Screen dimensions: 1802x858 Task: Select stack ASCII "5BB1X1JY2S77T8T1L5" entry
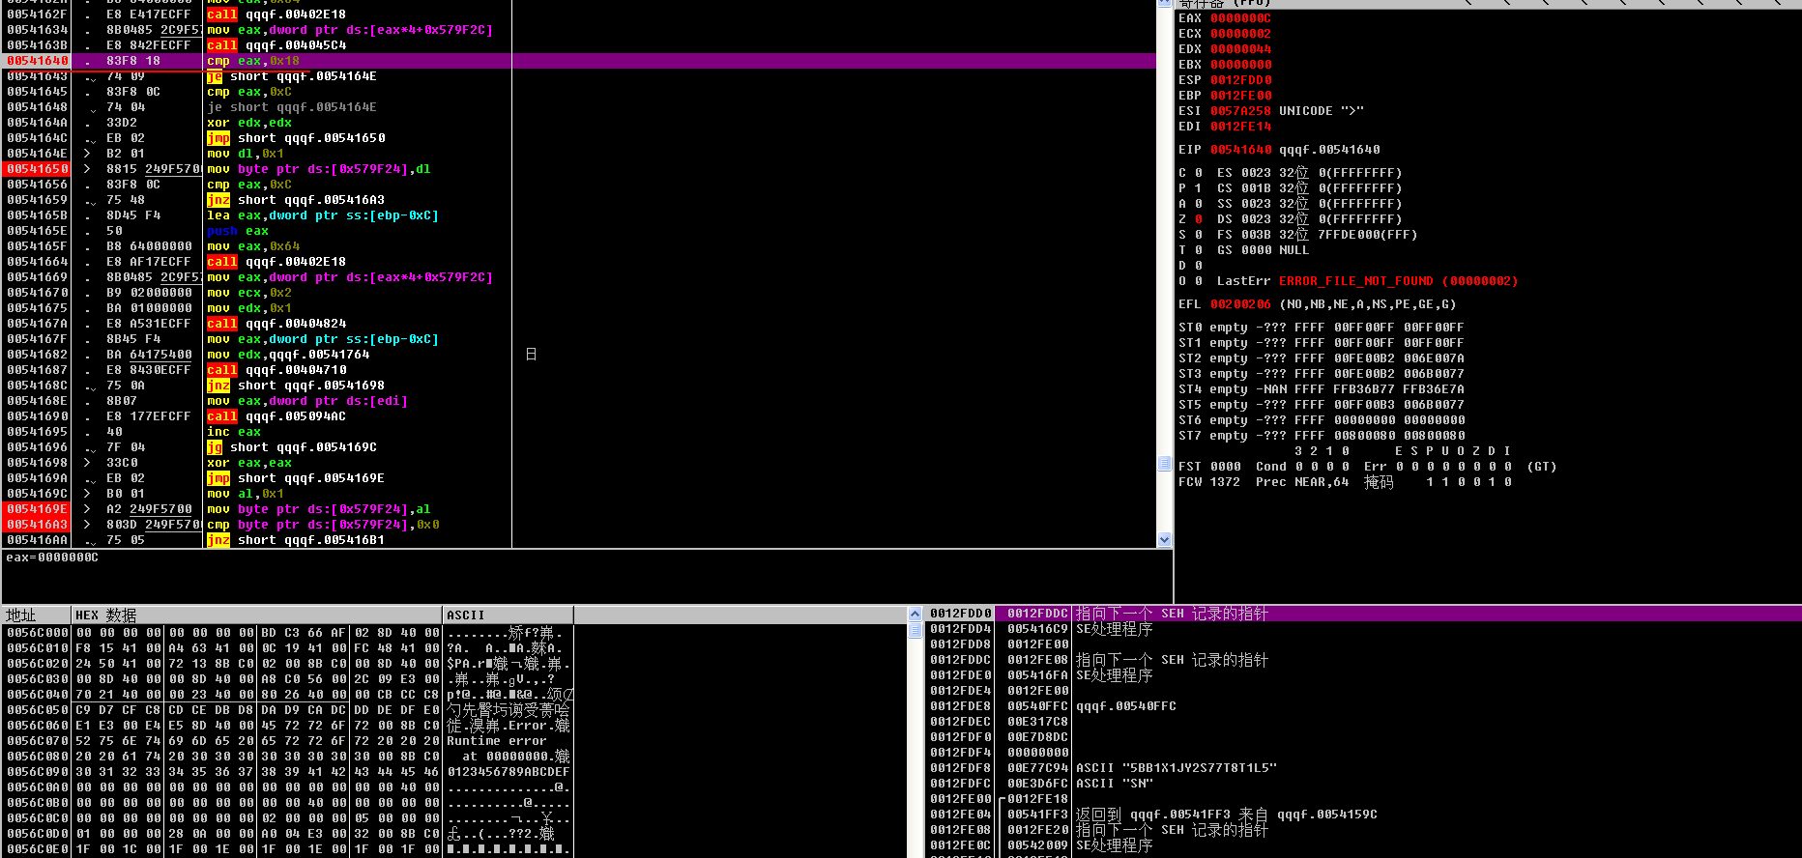[x=1177, y=768]
